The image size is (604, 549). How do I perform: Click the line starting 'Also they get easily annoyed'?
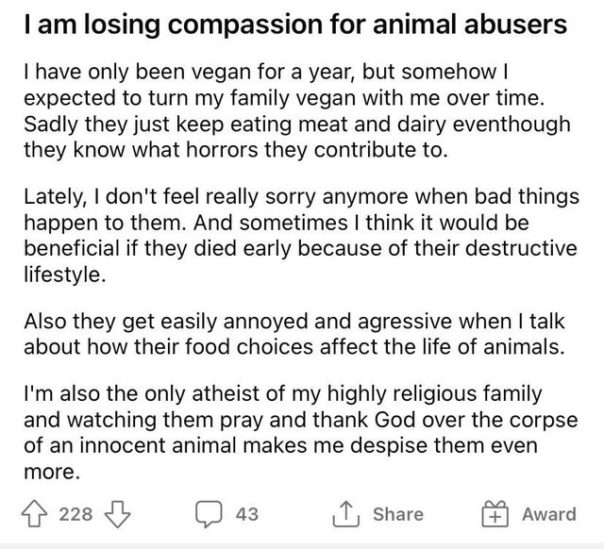coord(294,322)
